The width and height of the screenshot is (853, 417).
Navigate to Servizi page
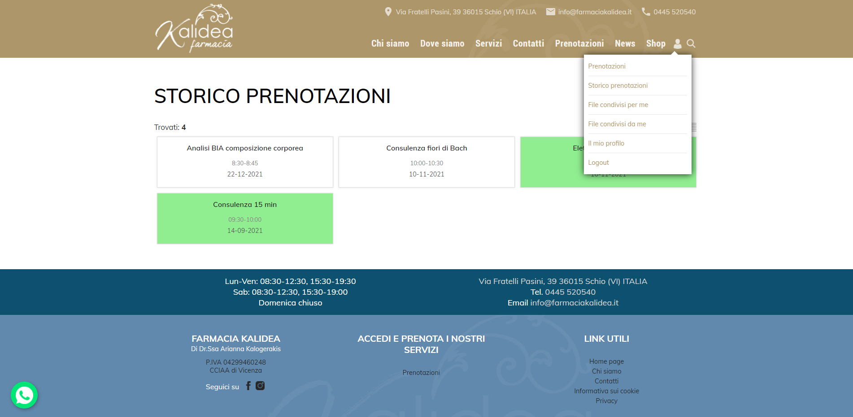point(488,43)
